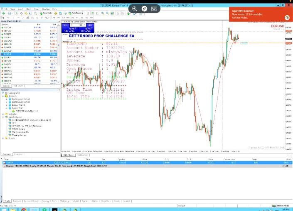
Task: Open the Tools menu
Action: pos(37,9)
